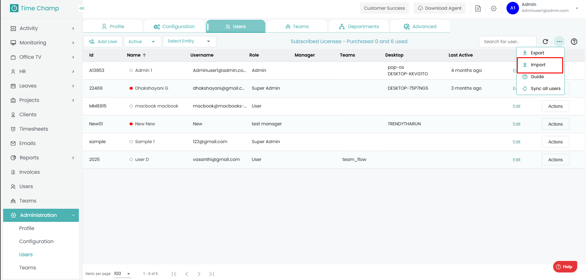Expand the Projects sidebar section

(x=73, y=100)
